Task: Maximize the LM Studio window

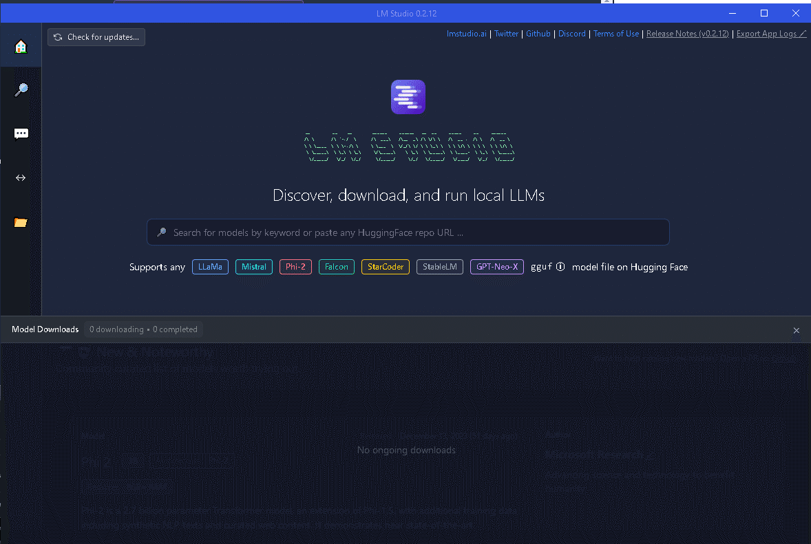Action: coord(764,13)
